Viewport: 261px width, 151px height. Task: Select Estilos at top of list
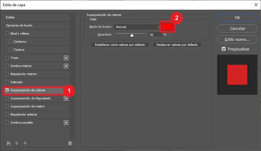pos(10,17)
